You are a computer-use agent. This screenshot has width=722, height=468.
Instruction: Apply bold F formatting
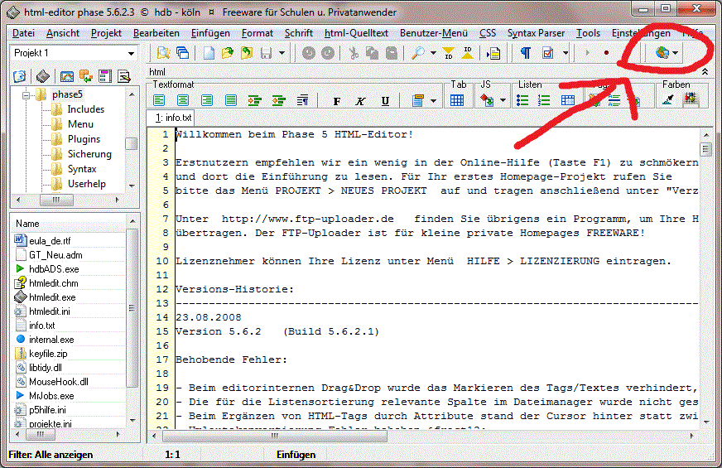(337, 101)
